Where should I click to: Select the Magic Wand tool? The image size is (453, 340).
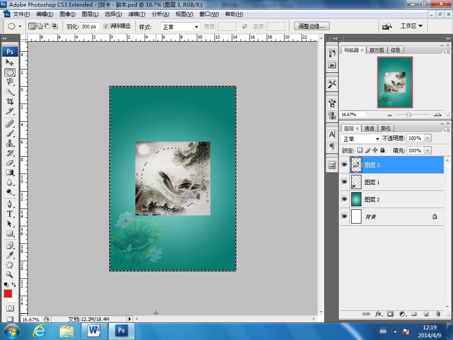(x=10, y=92)
